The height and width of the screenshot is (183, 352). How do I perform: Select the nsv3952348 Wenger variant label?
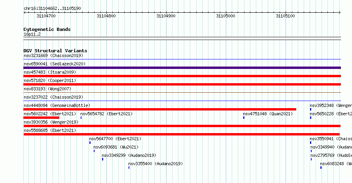[331, 105]
